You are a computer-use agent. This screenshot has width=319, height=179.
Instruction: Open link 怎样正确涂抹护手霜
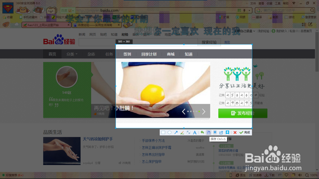coord(156,147)
